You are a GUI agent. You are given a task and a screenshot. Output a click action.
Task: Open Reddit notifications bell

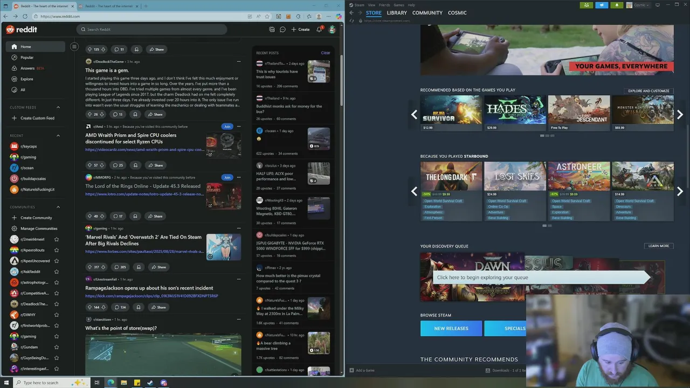(319, 30)
